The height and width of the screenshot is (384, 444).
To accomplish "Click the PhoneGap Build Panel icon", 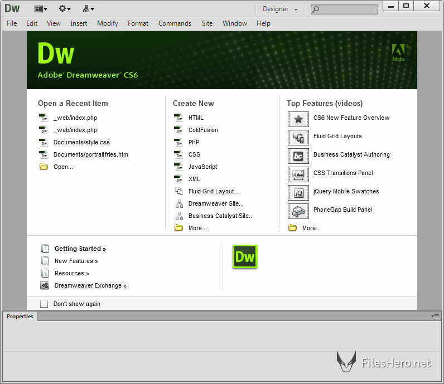I will pyautogui.click(x=298, y=211).
